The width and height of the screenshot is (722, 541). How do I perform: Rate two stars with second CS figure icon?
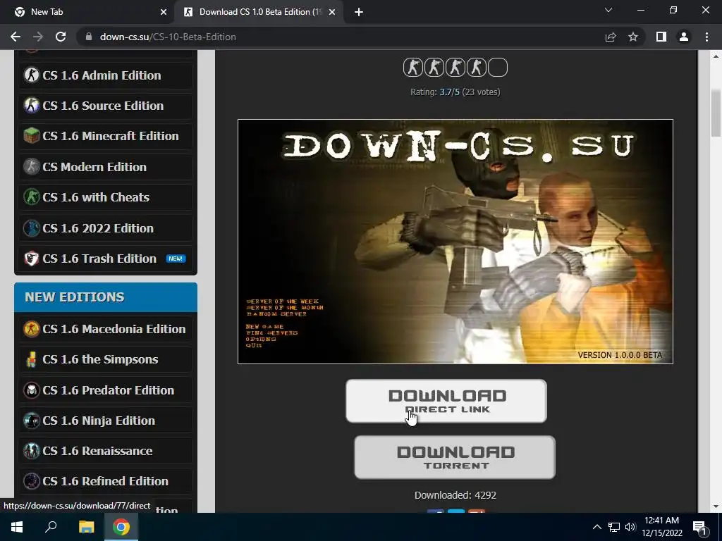(434, 68)
